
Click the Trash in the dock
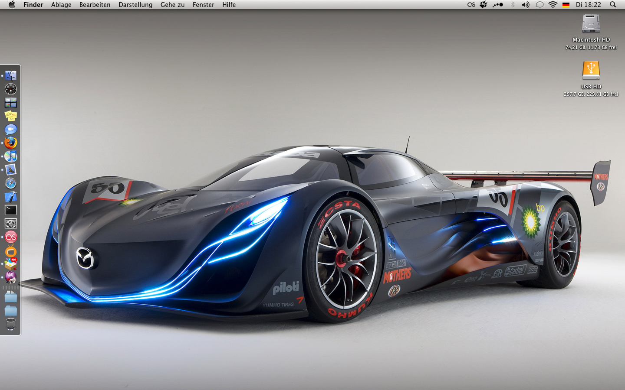click(x=10, y=324)
